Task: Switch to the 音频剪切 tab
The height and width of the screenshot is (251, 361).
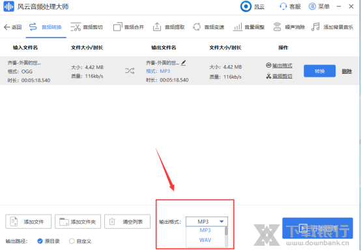Action: (87, 27)
